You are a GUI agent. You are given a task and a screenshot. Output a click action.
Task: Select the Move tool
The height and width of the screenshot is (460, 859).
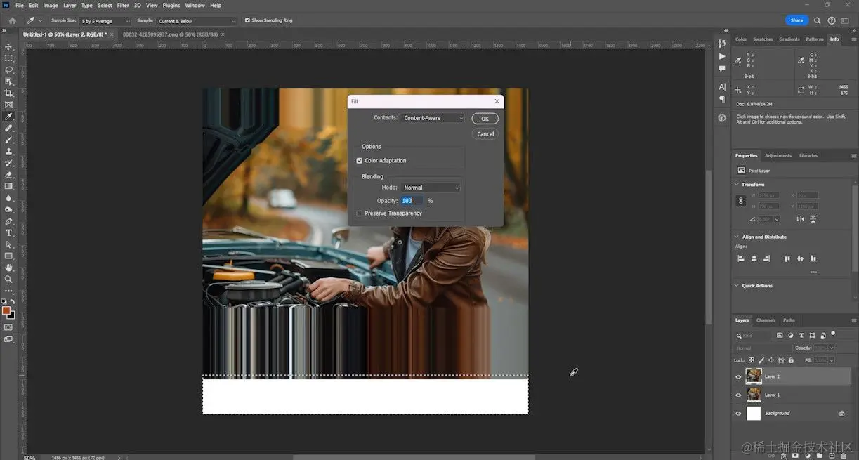[x=8, y=46]
